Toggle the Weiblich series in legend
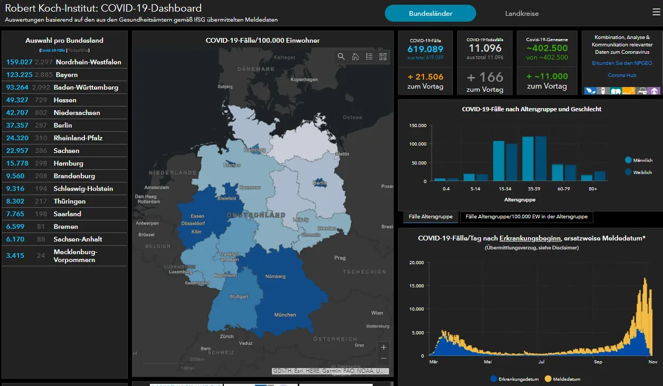Image resolution: width=663 pixels, height=386 pixels. tap(628, 172)
